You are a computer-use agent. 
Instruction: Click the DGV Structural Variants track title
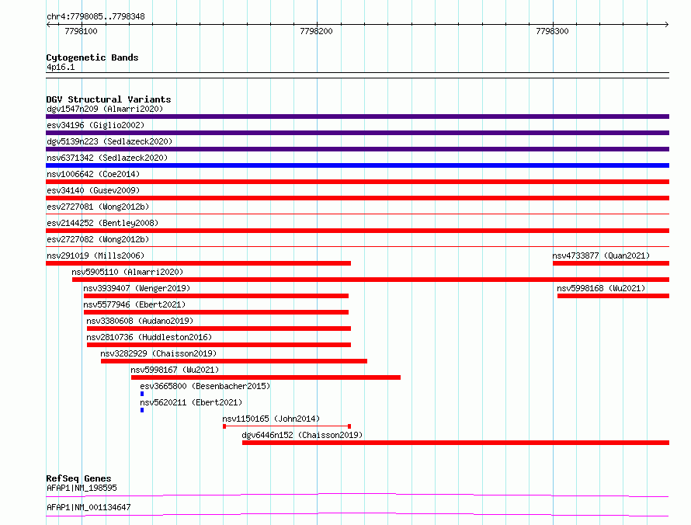[109, 99]
